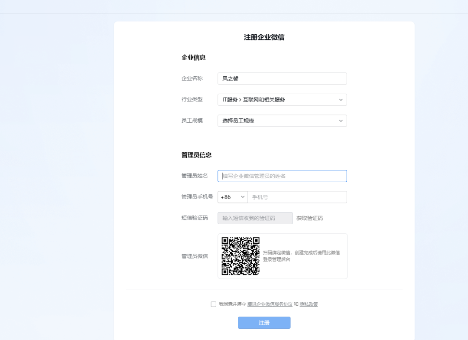This screenshot has width=468, height=340.
Task: Click the 扫码绑定微信 instruction text
Action: [x=302, y=256]
